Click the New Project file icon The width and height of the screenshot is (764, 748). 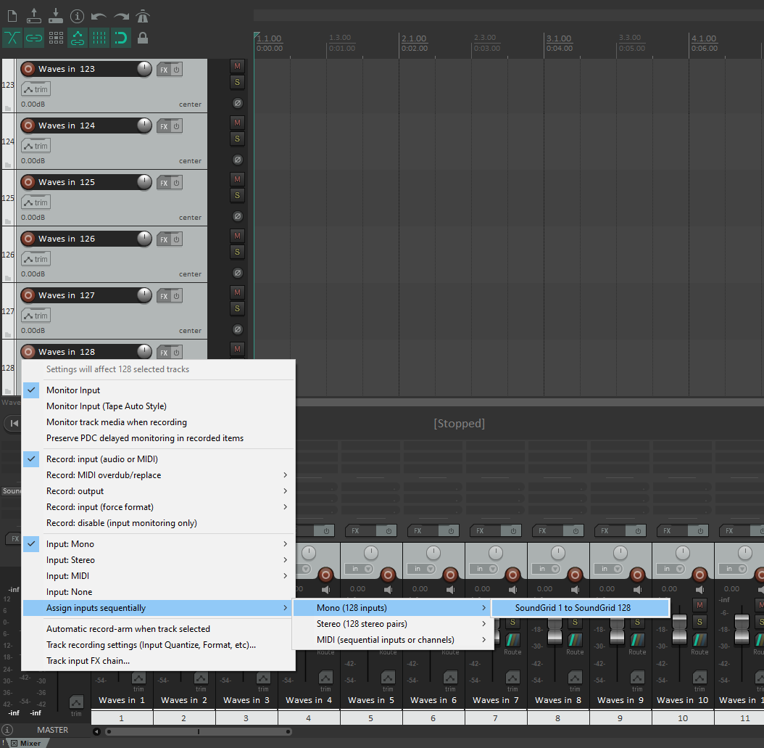[12, 16]
